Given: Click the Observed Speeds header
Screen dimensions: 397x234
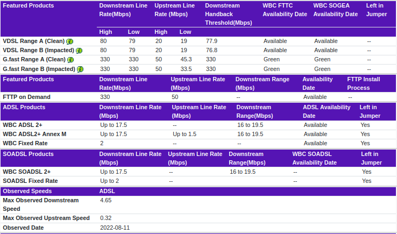Looking at the screenshot, I should tap(27, 191).
